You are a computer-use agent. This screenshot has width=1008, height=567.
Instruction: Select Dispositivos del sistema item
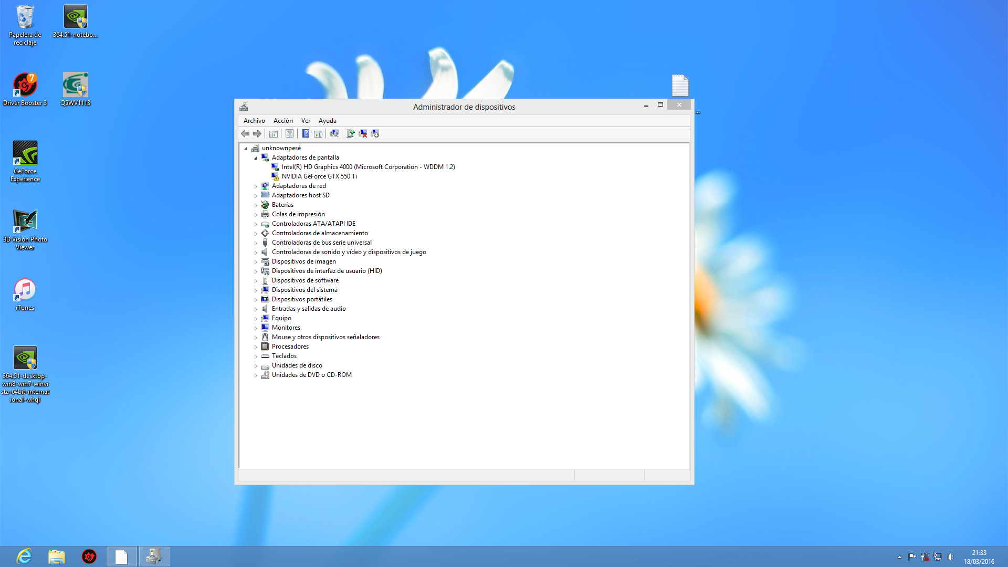coord(304,290)
